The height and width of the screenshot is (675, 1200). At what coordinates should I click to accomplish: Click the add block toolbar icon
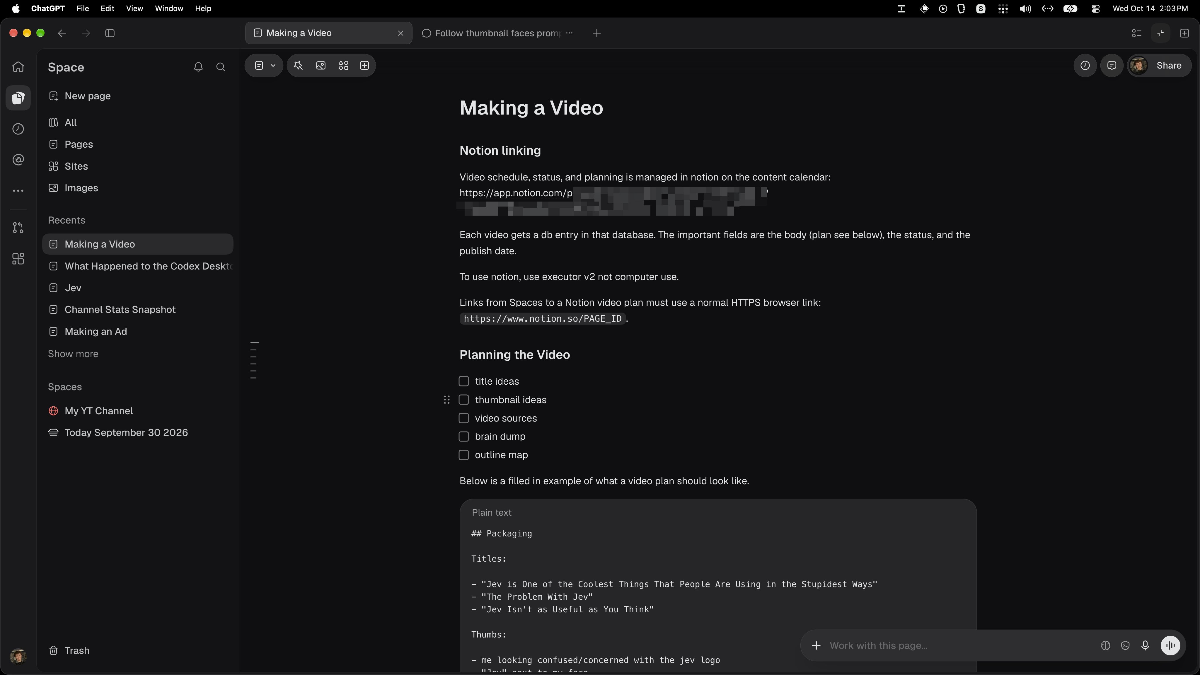coord(365,65)
